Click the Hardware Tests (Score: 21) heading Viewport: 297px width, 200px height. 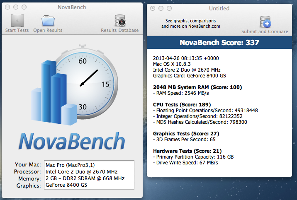tap(187, 151)
